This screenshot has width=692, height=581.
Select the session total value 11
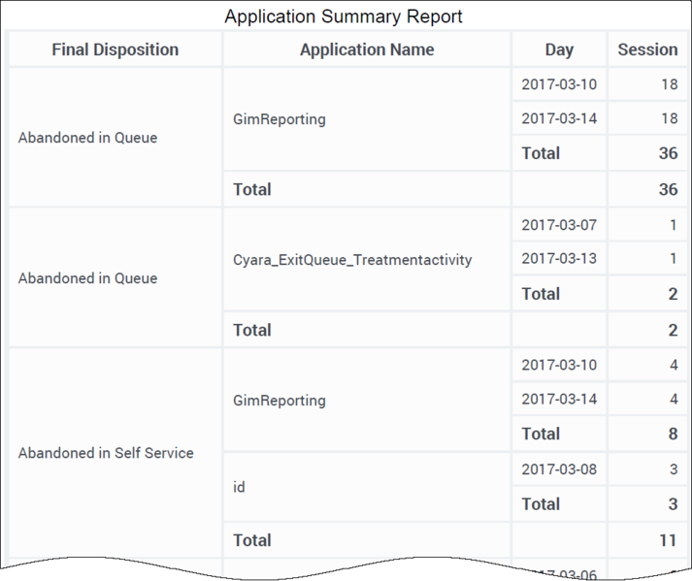coord(668,540)
